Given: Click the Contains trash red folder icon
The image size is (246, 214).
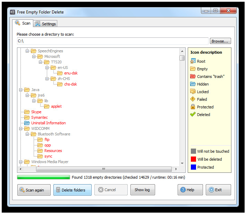Looking at the screenshot, I should [x=193, y=76].
